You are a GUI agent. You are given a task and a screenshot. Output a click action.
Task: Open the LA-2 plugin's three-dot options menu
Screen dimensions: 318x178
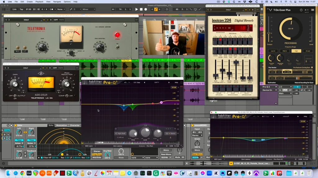pos(137,20)
